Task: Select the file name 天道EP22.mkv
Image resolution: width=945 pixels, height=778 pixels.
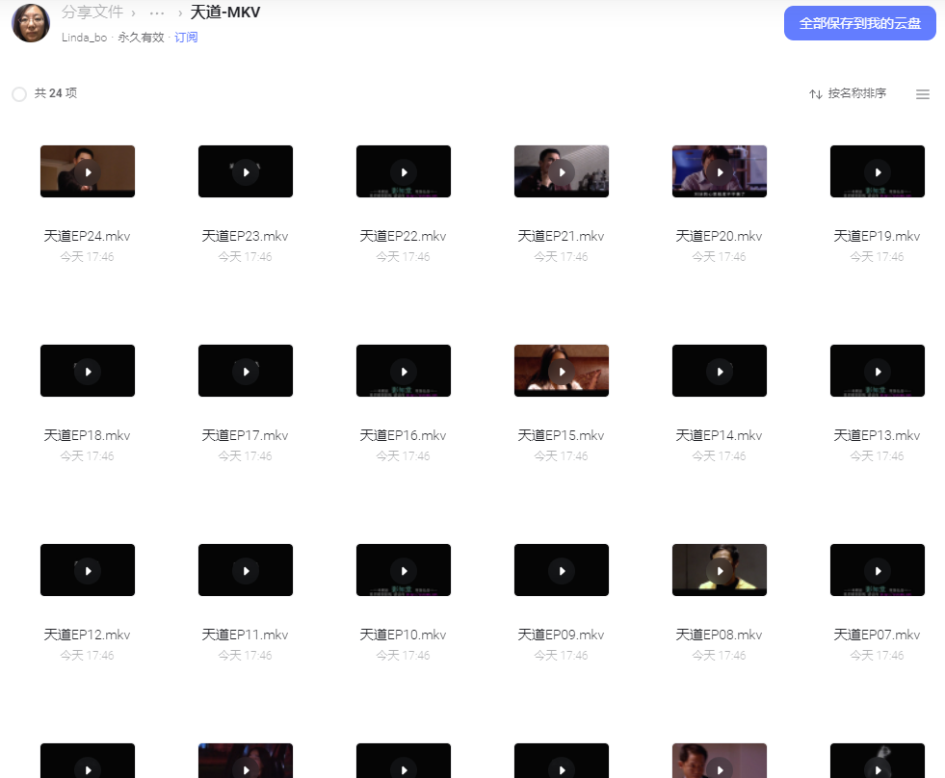Action: (x=403, y=236)
